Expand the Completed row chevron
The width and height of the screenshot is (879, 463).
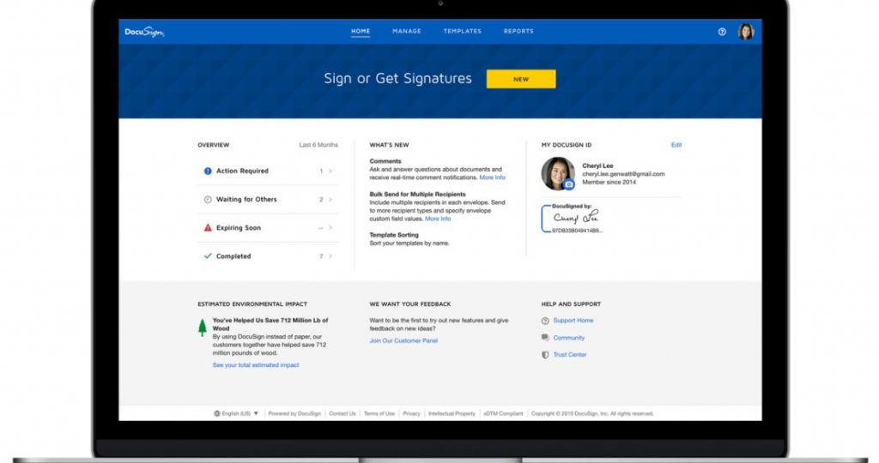point(330,256)
